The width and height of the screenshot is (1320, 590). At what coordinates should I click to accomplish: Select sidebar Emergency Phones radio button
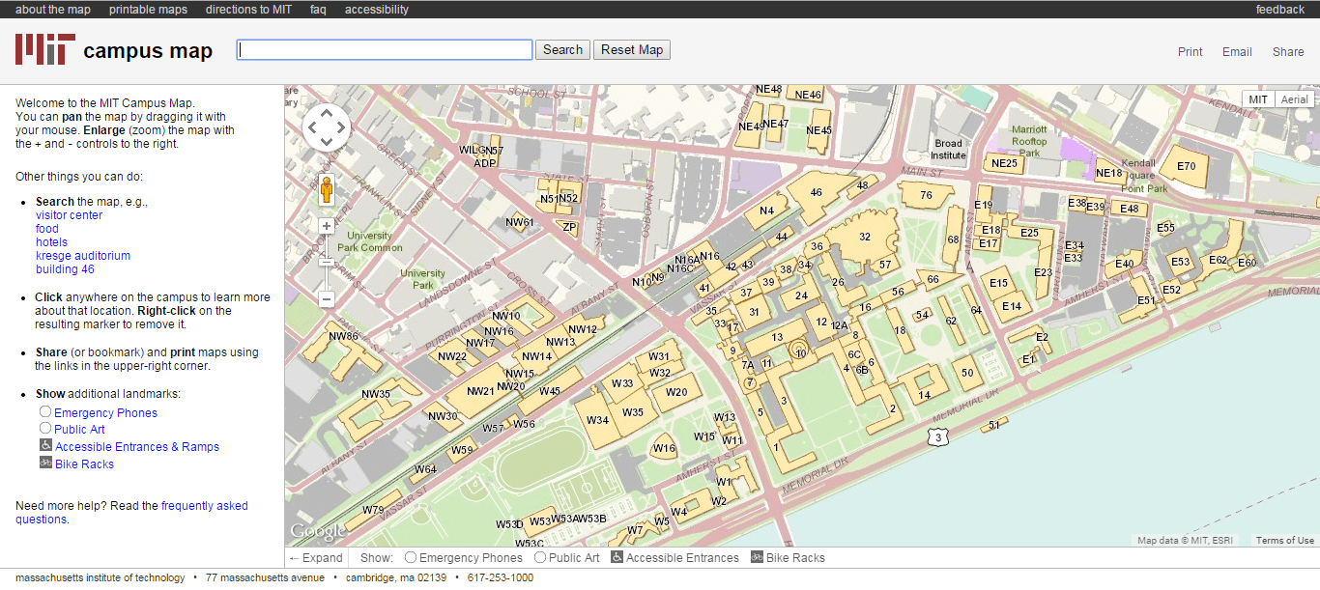[x=45, y=412]
